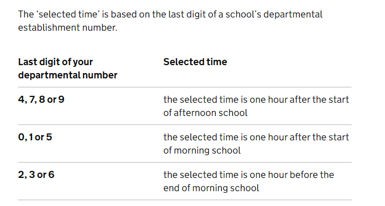
Task: Select the 'Selected time' column header
Action: (x=195, y=62)
